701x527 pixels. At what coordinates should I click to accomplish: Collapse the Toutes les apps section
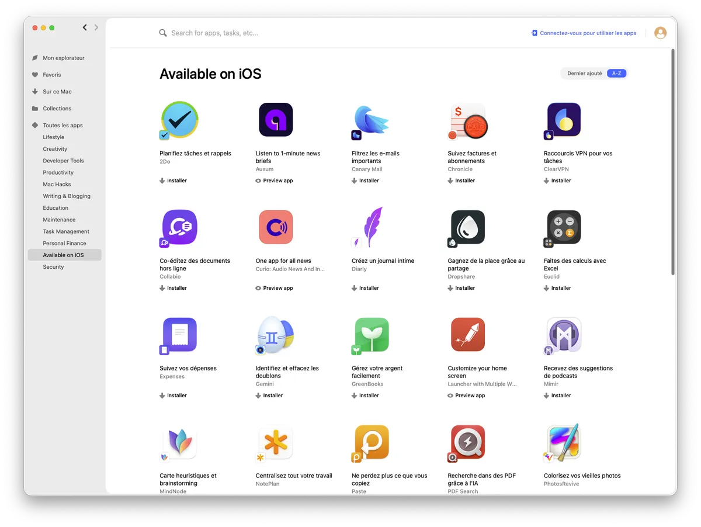coord(35,126)
